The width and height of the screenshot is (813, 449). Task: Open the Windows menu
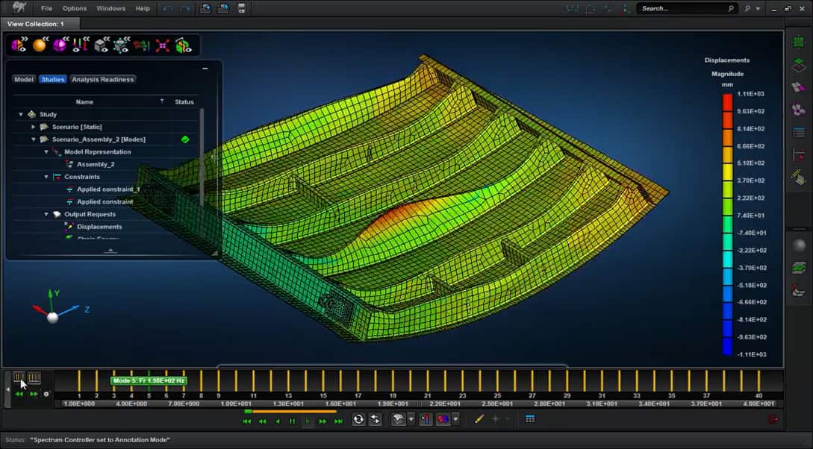(110, 8)
